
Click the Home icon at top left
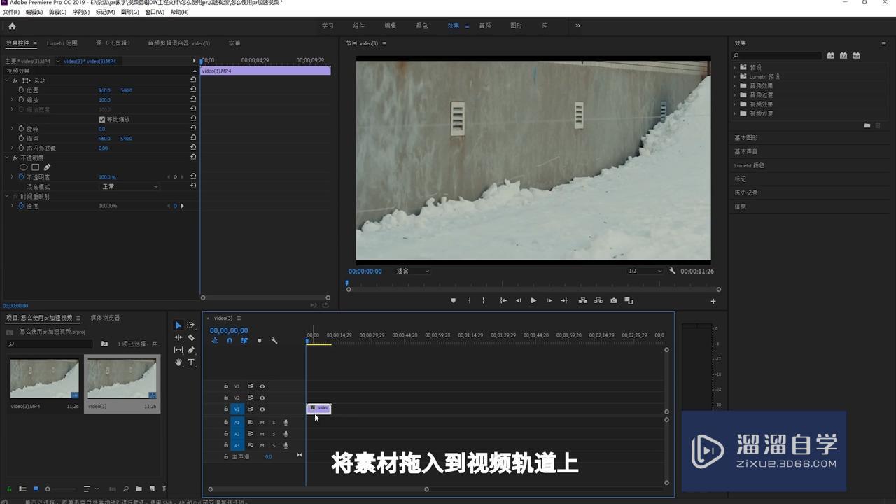[12, 26]
